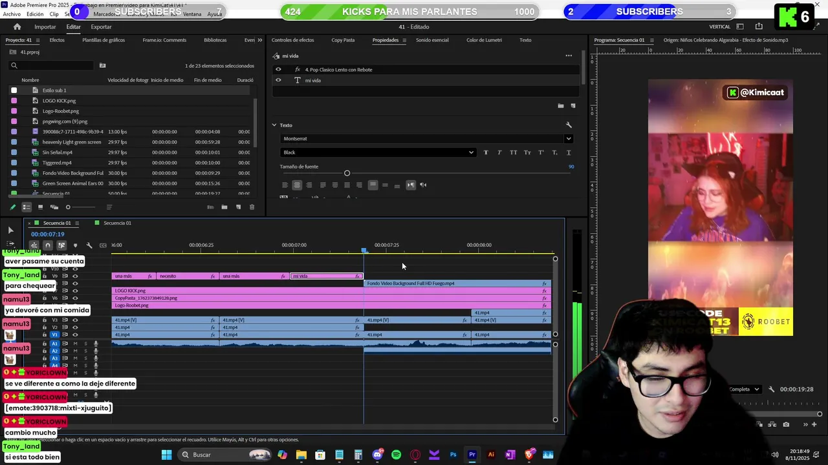Select the Track Select Forward tool
The width and height of the screenshot is (828, 465).
[x=10, y=244]
